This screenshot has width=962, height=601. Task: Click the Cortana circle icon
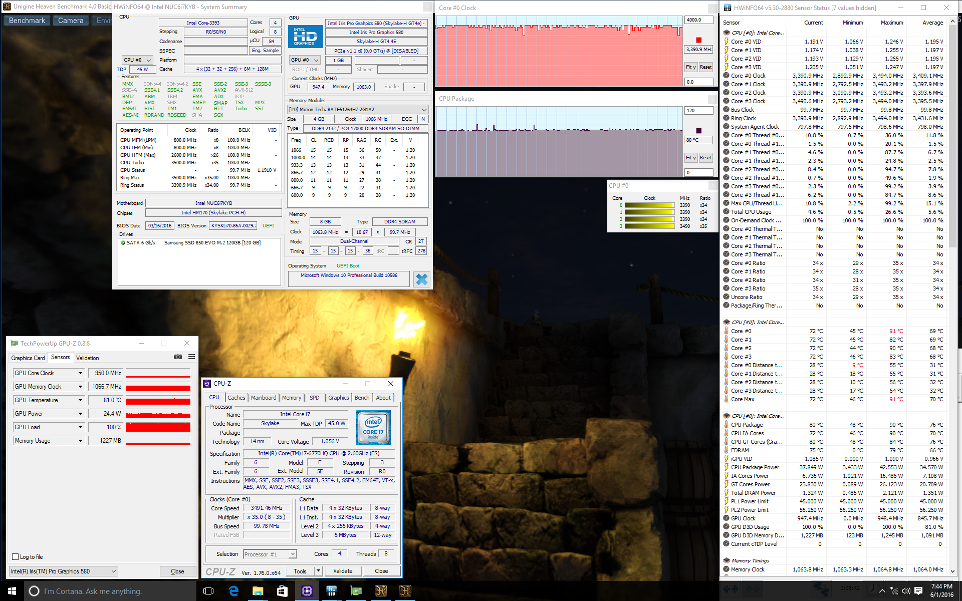pos(34,591)
